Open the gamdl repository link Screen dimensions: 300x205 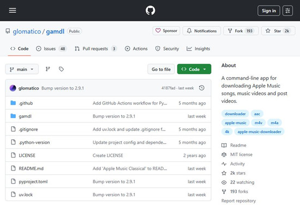(x=55, y=31)
